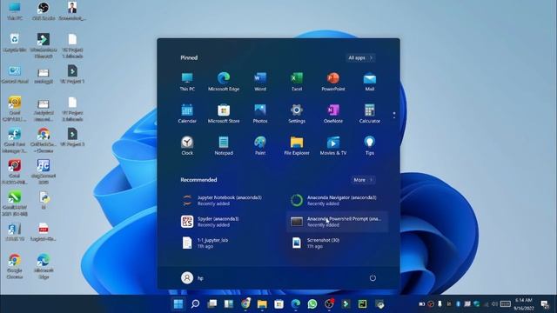Open the Clock app tile
This screenshot has height=313, width=557.
point(187,145)
